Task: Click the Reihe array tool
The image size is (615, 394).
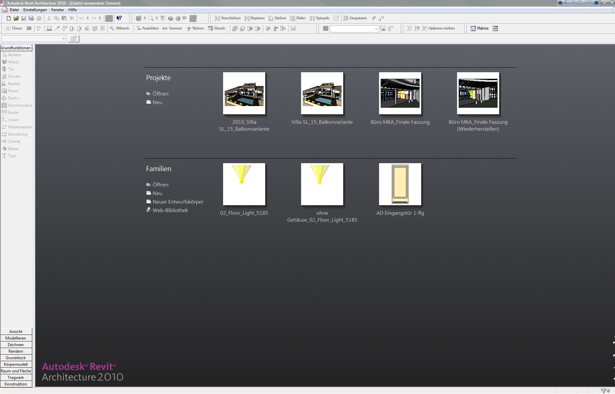Action: [298, 18]
